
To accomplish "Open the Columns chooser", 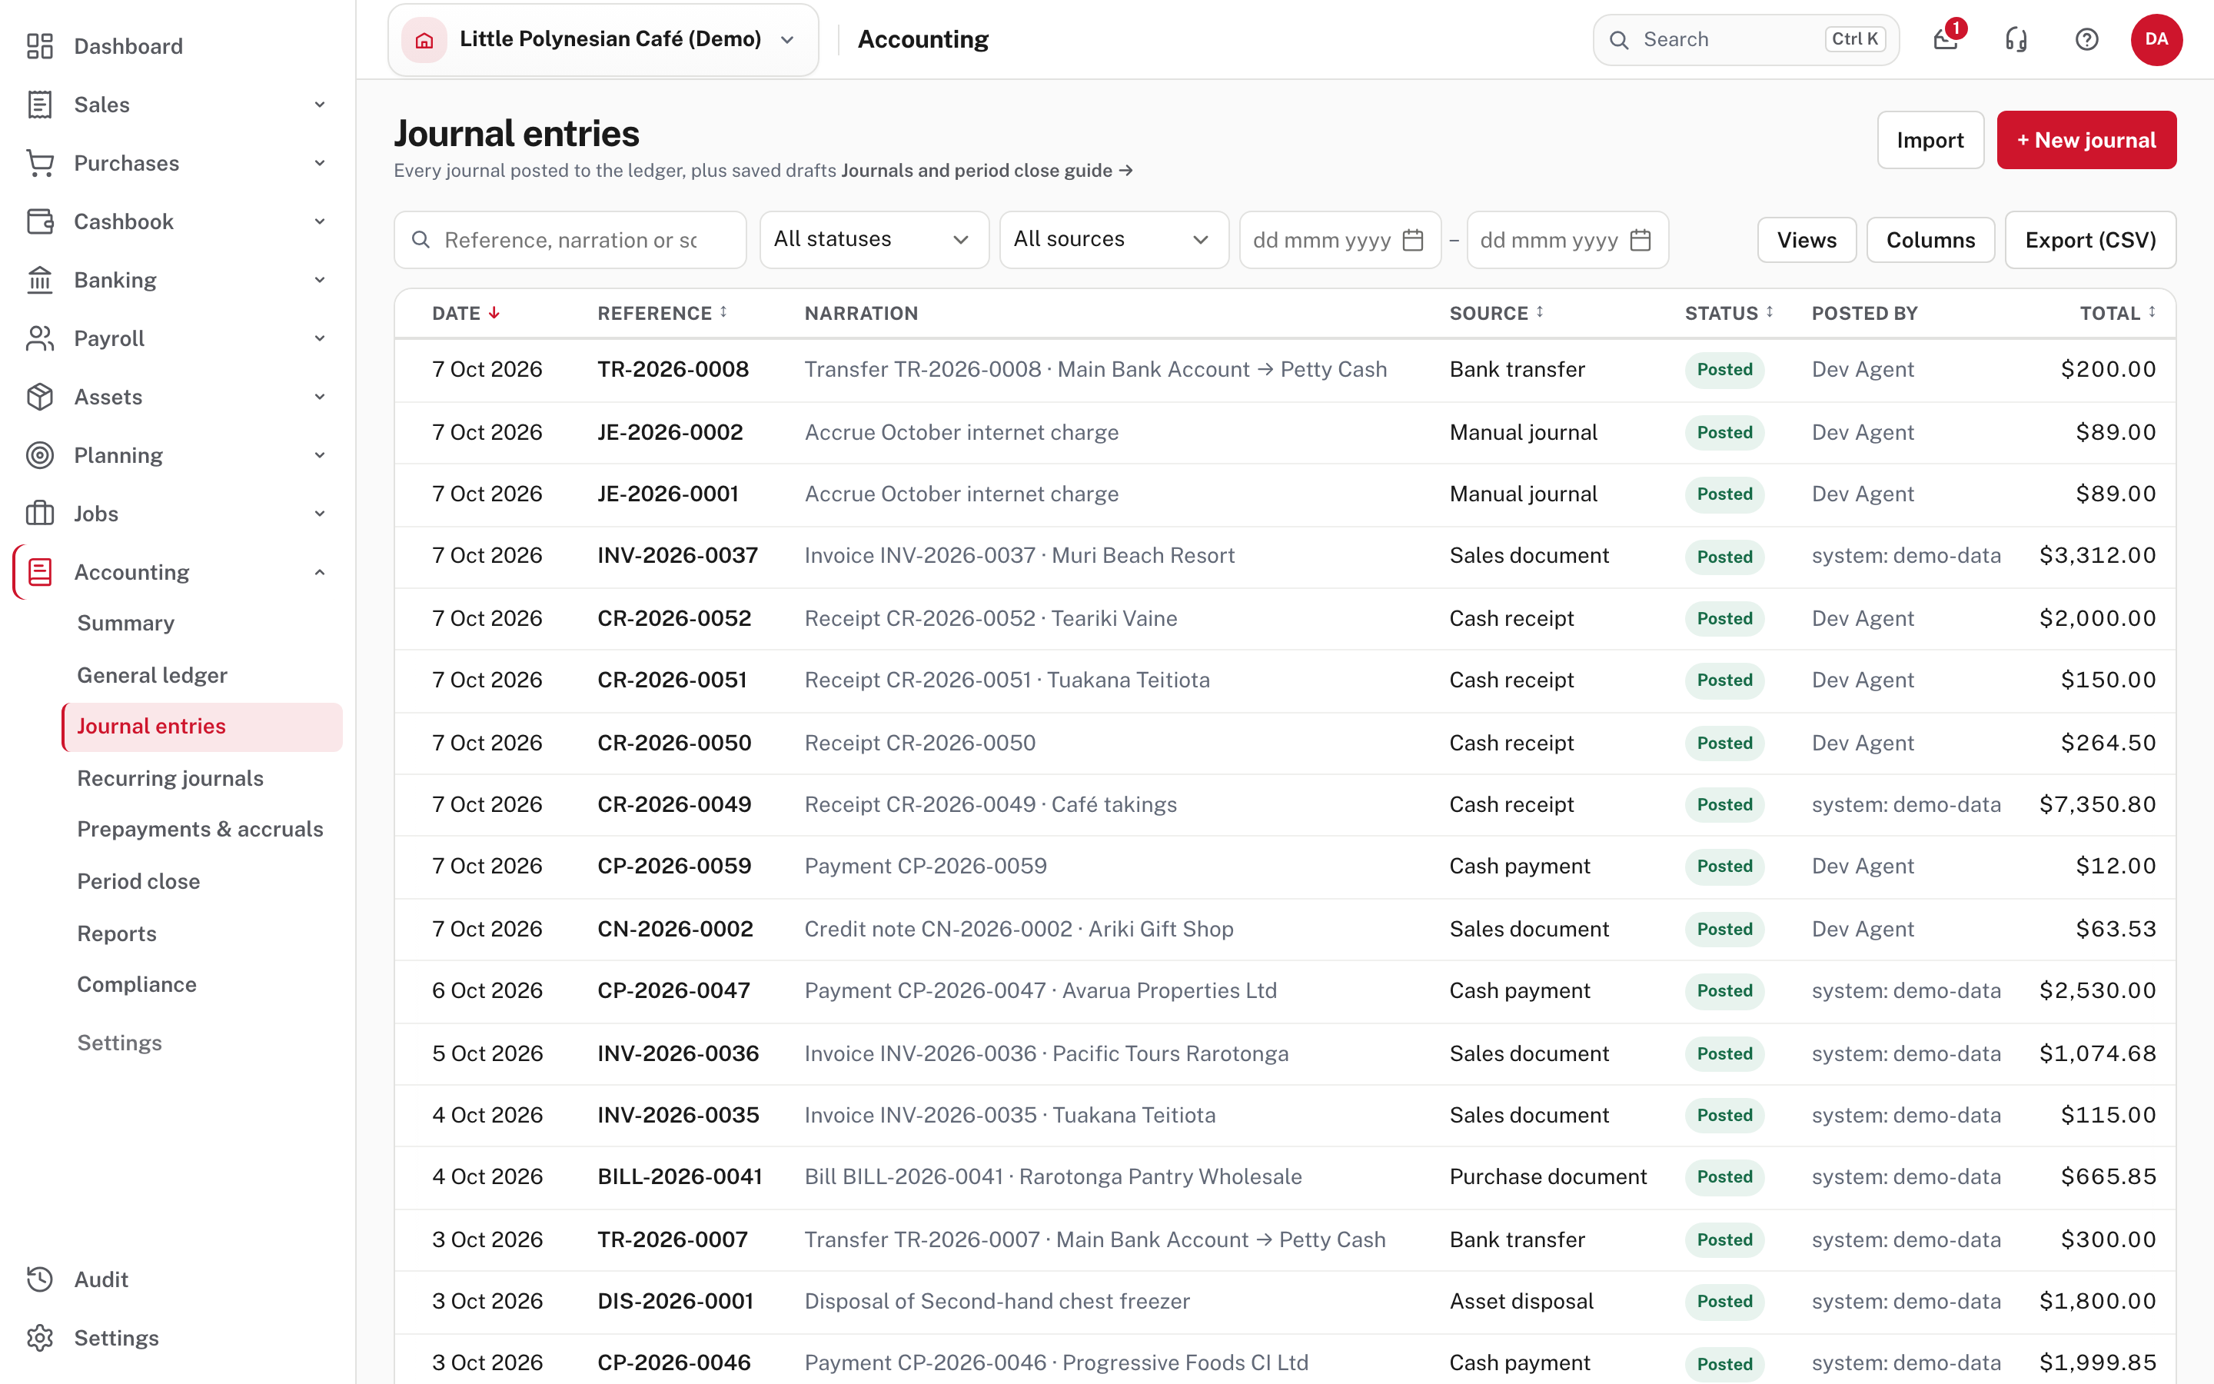I will coord(1930,240).
